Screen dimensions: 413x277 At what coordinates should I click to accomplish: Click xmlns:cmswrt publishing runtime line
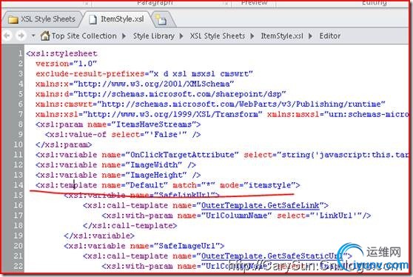[x=210, y=104]
